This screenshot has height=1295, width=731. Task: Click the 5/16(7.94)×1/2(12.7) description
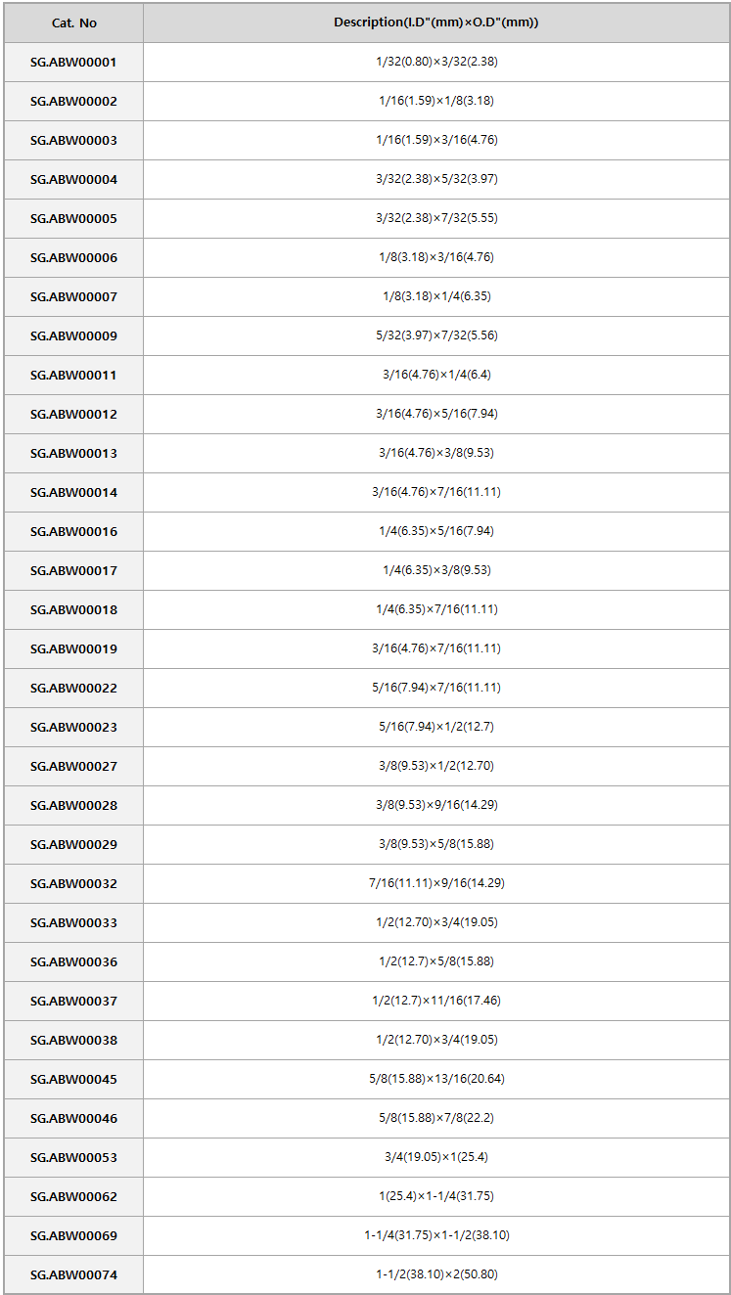[x=436, y=727]
